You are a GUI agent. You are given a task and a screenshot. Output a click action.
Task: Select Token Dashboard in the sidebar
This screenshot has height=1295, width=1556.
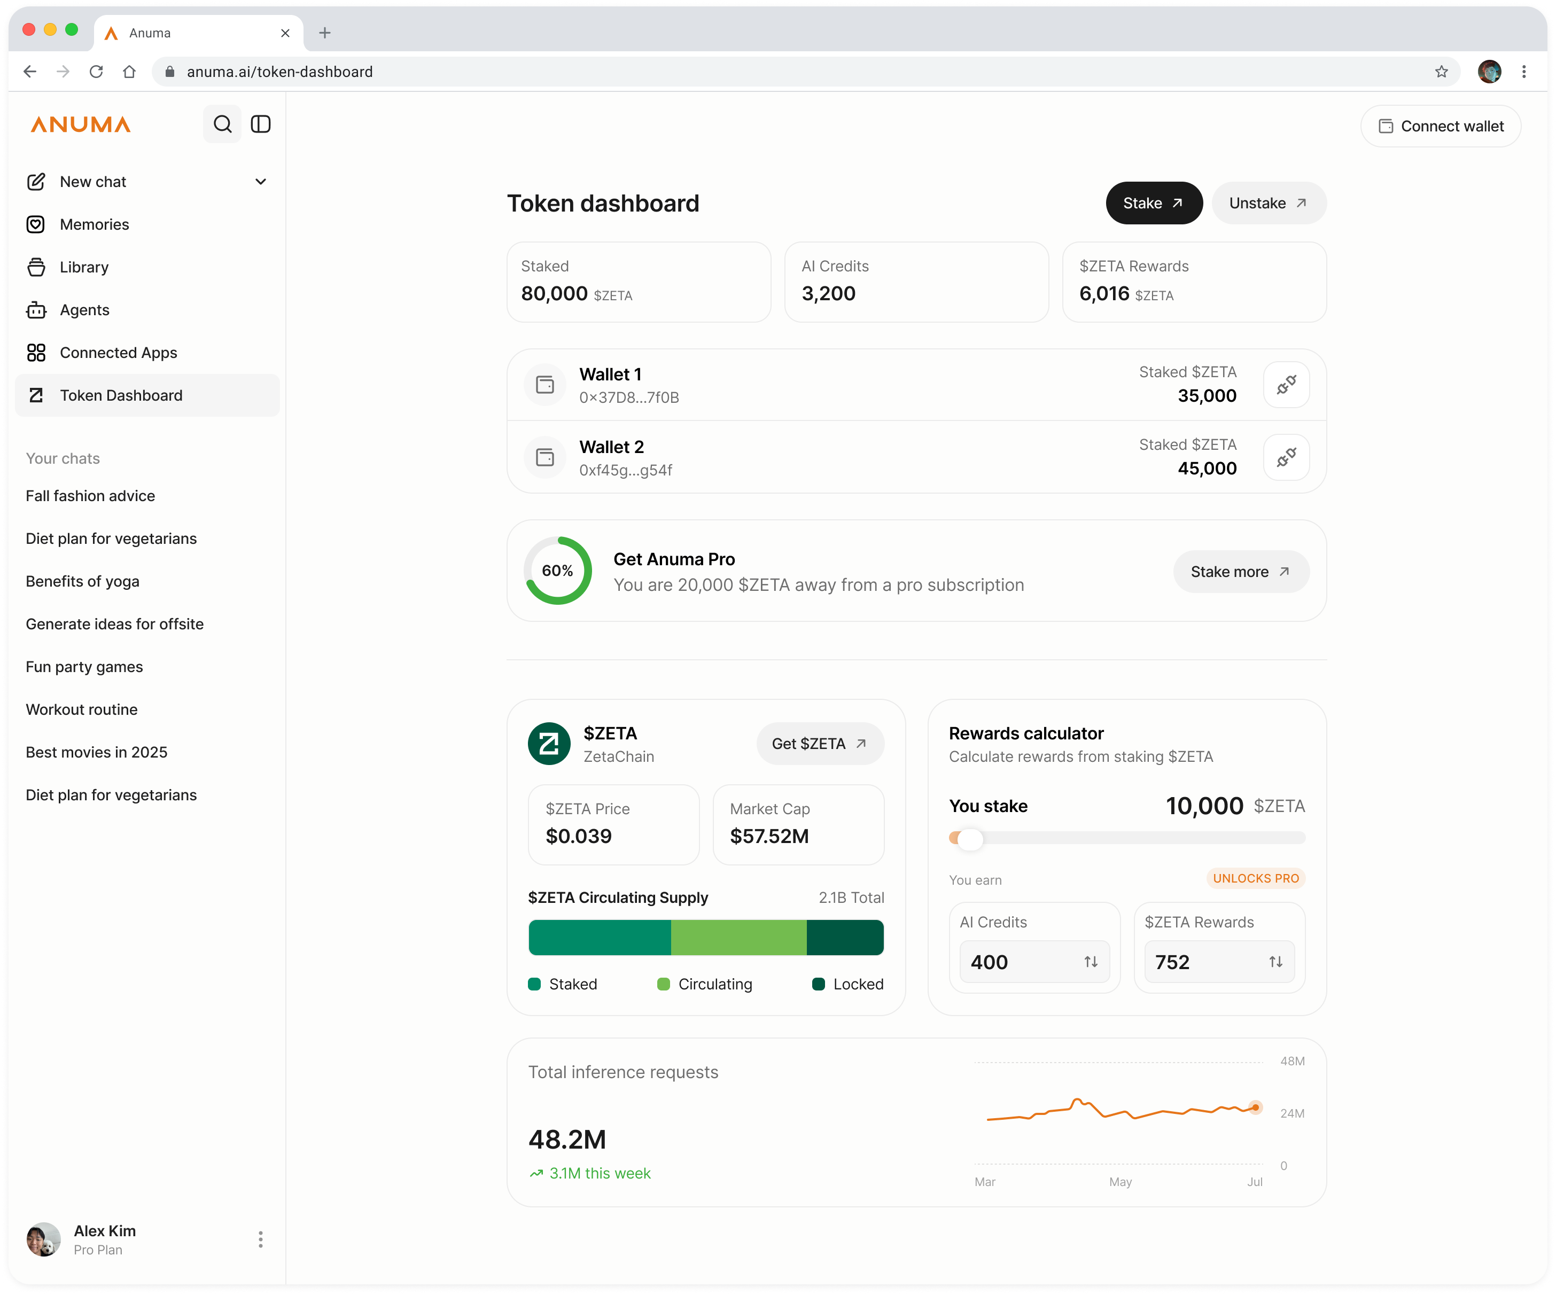pyautogui.click(x=147, y=396)
